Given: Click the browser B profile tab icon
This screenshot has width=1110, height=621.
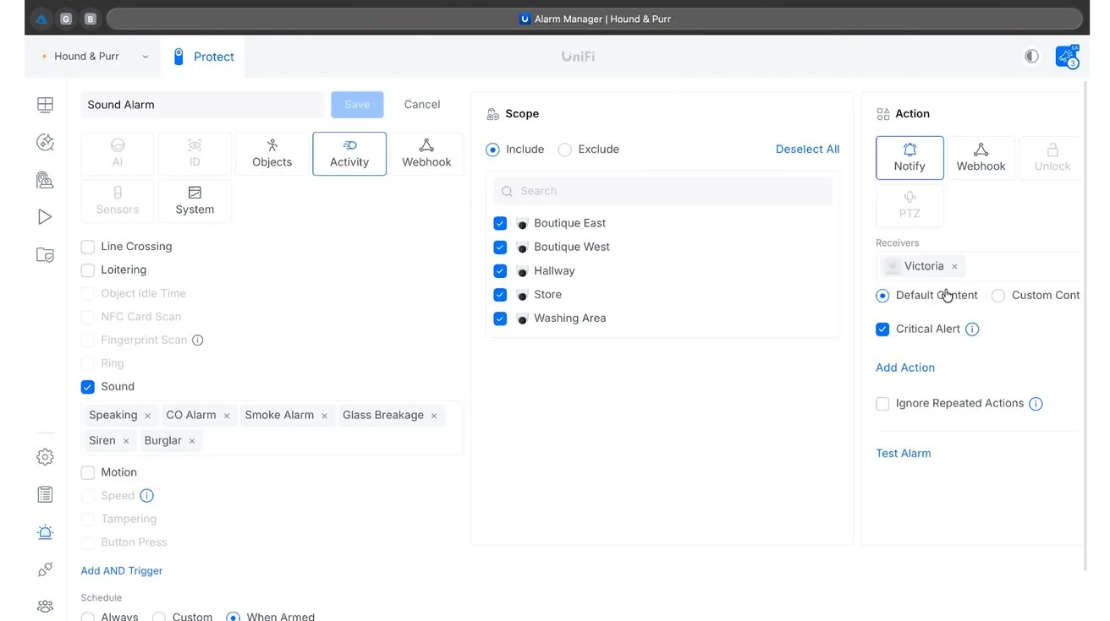Looking at the screenshot, I should [91, 19].
